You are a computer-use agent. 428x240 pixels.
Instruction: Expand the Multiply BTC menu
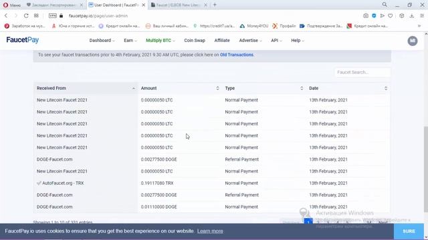(x=160, y=40)
